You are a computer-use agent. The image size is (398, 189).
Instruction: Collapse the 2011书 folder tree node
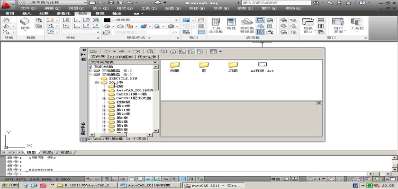[97, 83]
